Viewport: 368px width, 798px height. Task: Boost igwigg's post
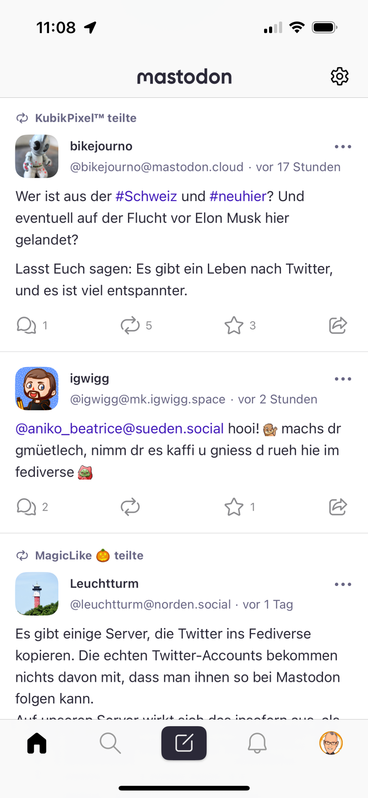point(130,507)
